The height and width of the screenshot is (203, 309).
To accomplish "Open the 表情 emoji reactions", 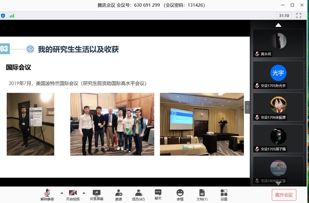I will click(x=180, y=195).
